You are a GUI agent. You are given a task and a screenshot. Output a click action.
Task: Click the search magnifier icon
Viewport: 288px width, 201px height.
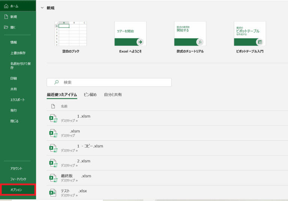coord(57,82)
